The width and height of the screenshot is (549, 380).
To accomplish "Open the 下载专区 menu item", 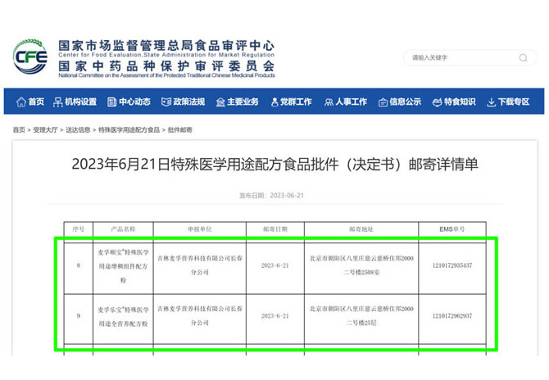I will [x=508, y=102].
